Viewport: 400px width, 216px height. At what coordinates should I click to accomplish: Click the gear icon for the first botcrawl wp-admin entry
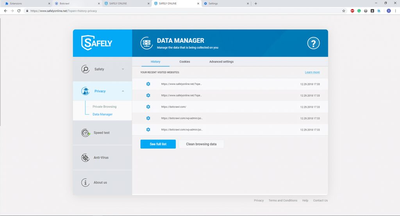coord(148,118)
